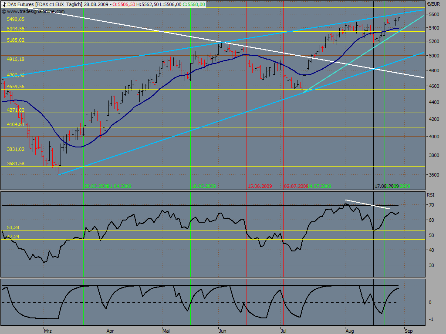446x334 pixels.
Task: Click the 4000 price axis tick
Action: 434,137
